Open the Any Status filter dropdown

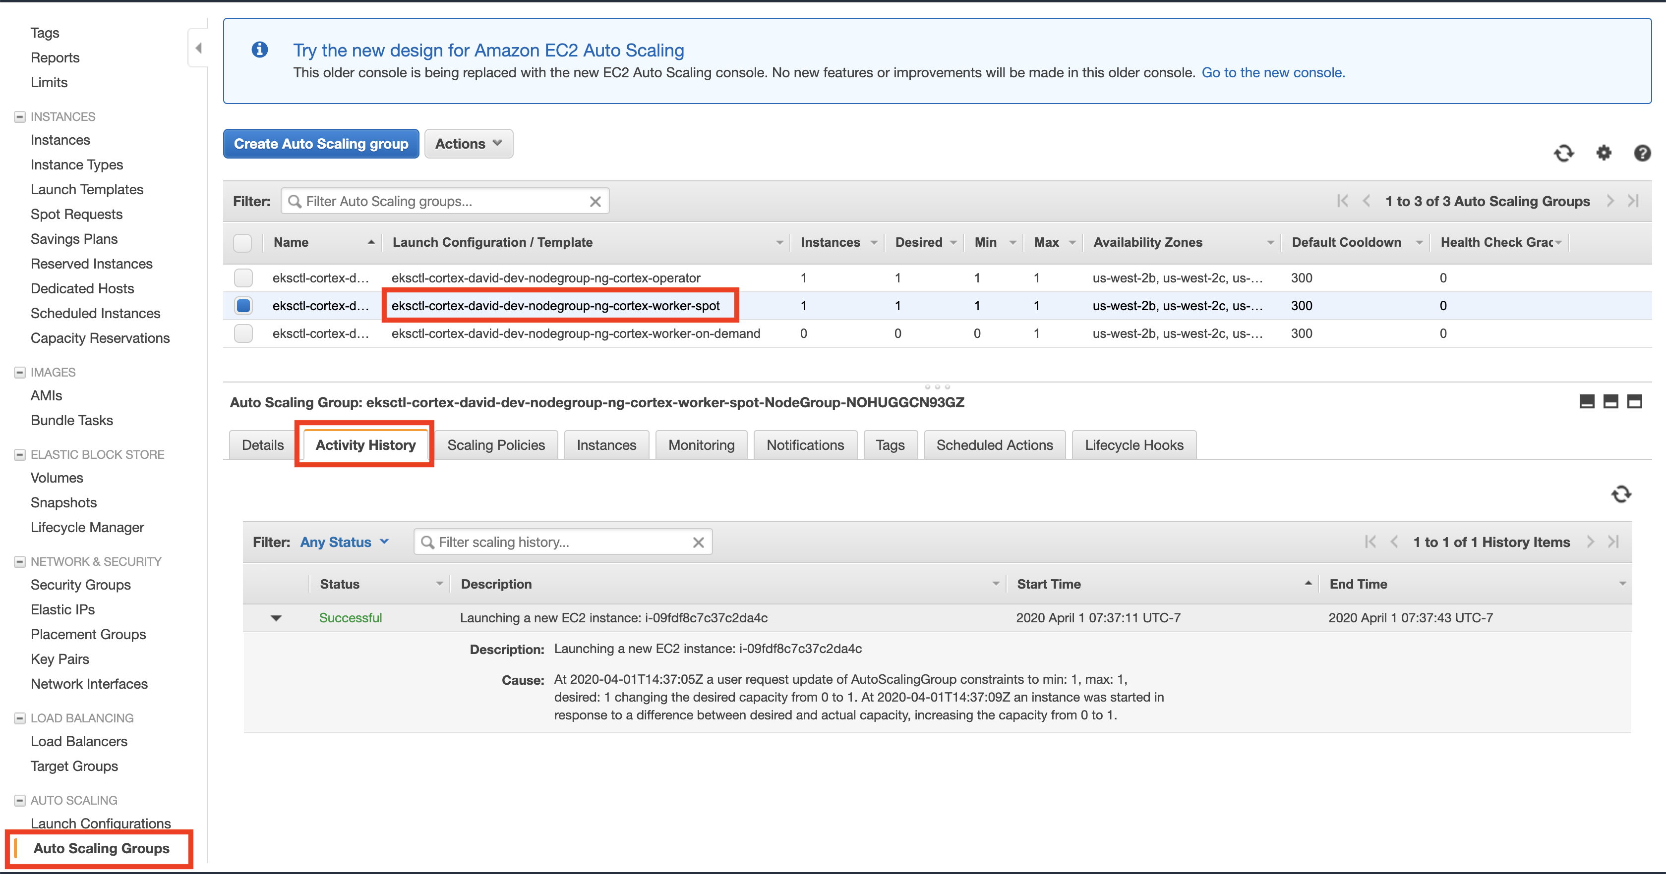pos(344,543)
